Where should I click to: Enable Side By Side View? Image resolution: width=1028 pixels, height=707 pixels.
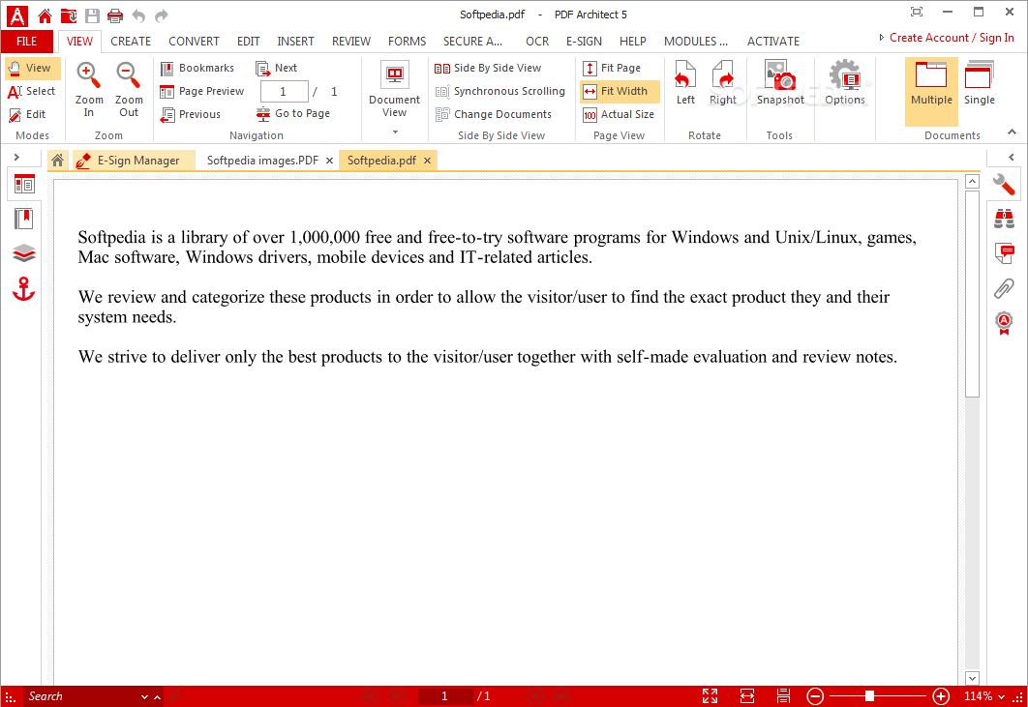[x=488, y=68]
